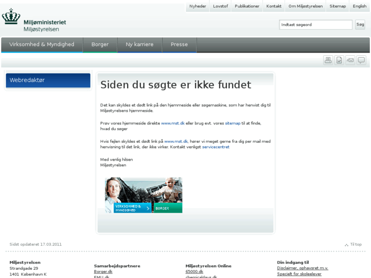371x278 pixels.
Task: Click the Indtast søgeord search field
Action: [x=316, y=24]
